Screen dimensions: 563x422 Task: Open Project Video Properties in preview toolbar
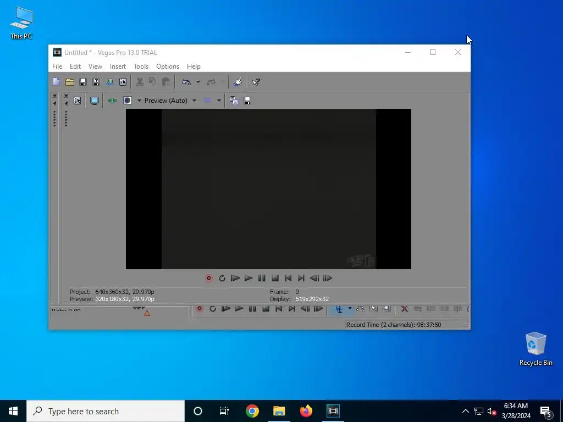(x=77, y=101)
